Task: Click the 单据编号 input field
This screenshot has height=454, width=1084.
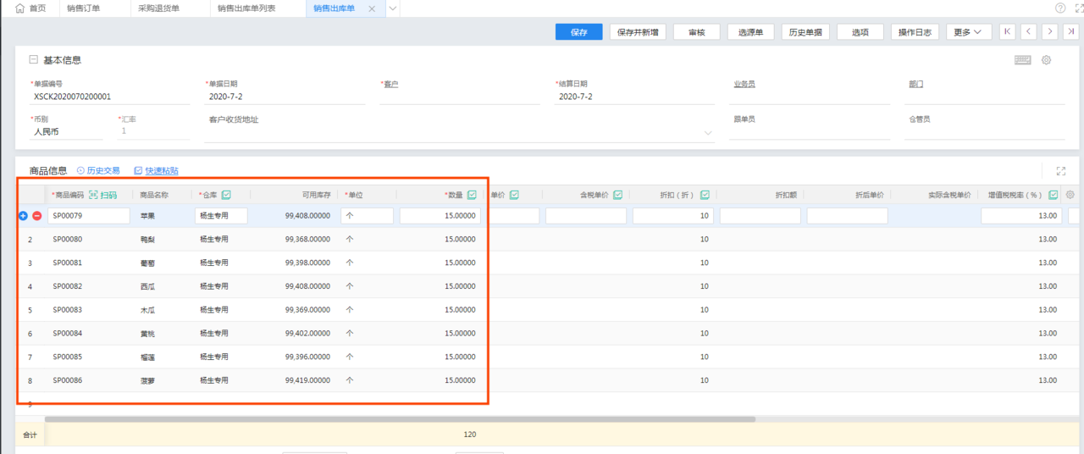Action: coord(110,97)
